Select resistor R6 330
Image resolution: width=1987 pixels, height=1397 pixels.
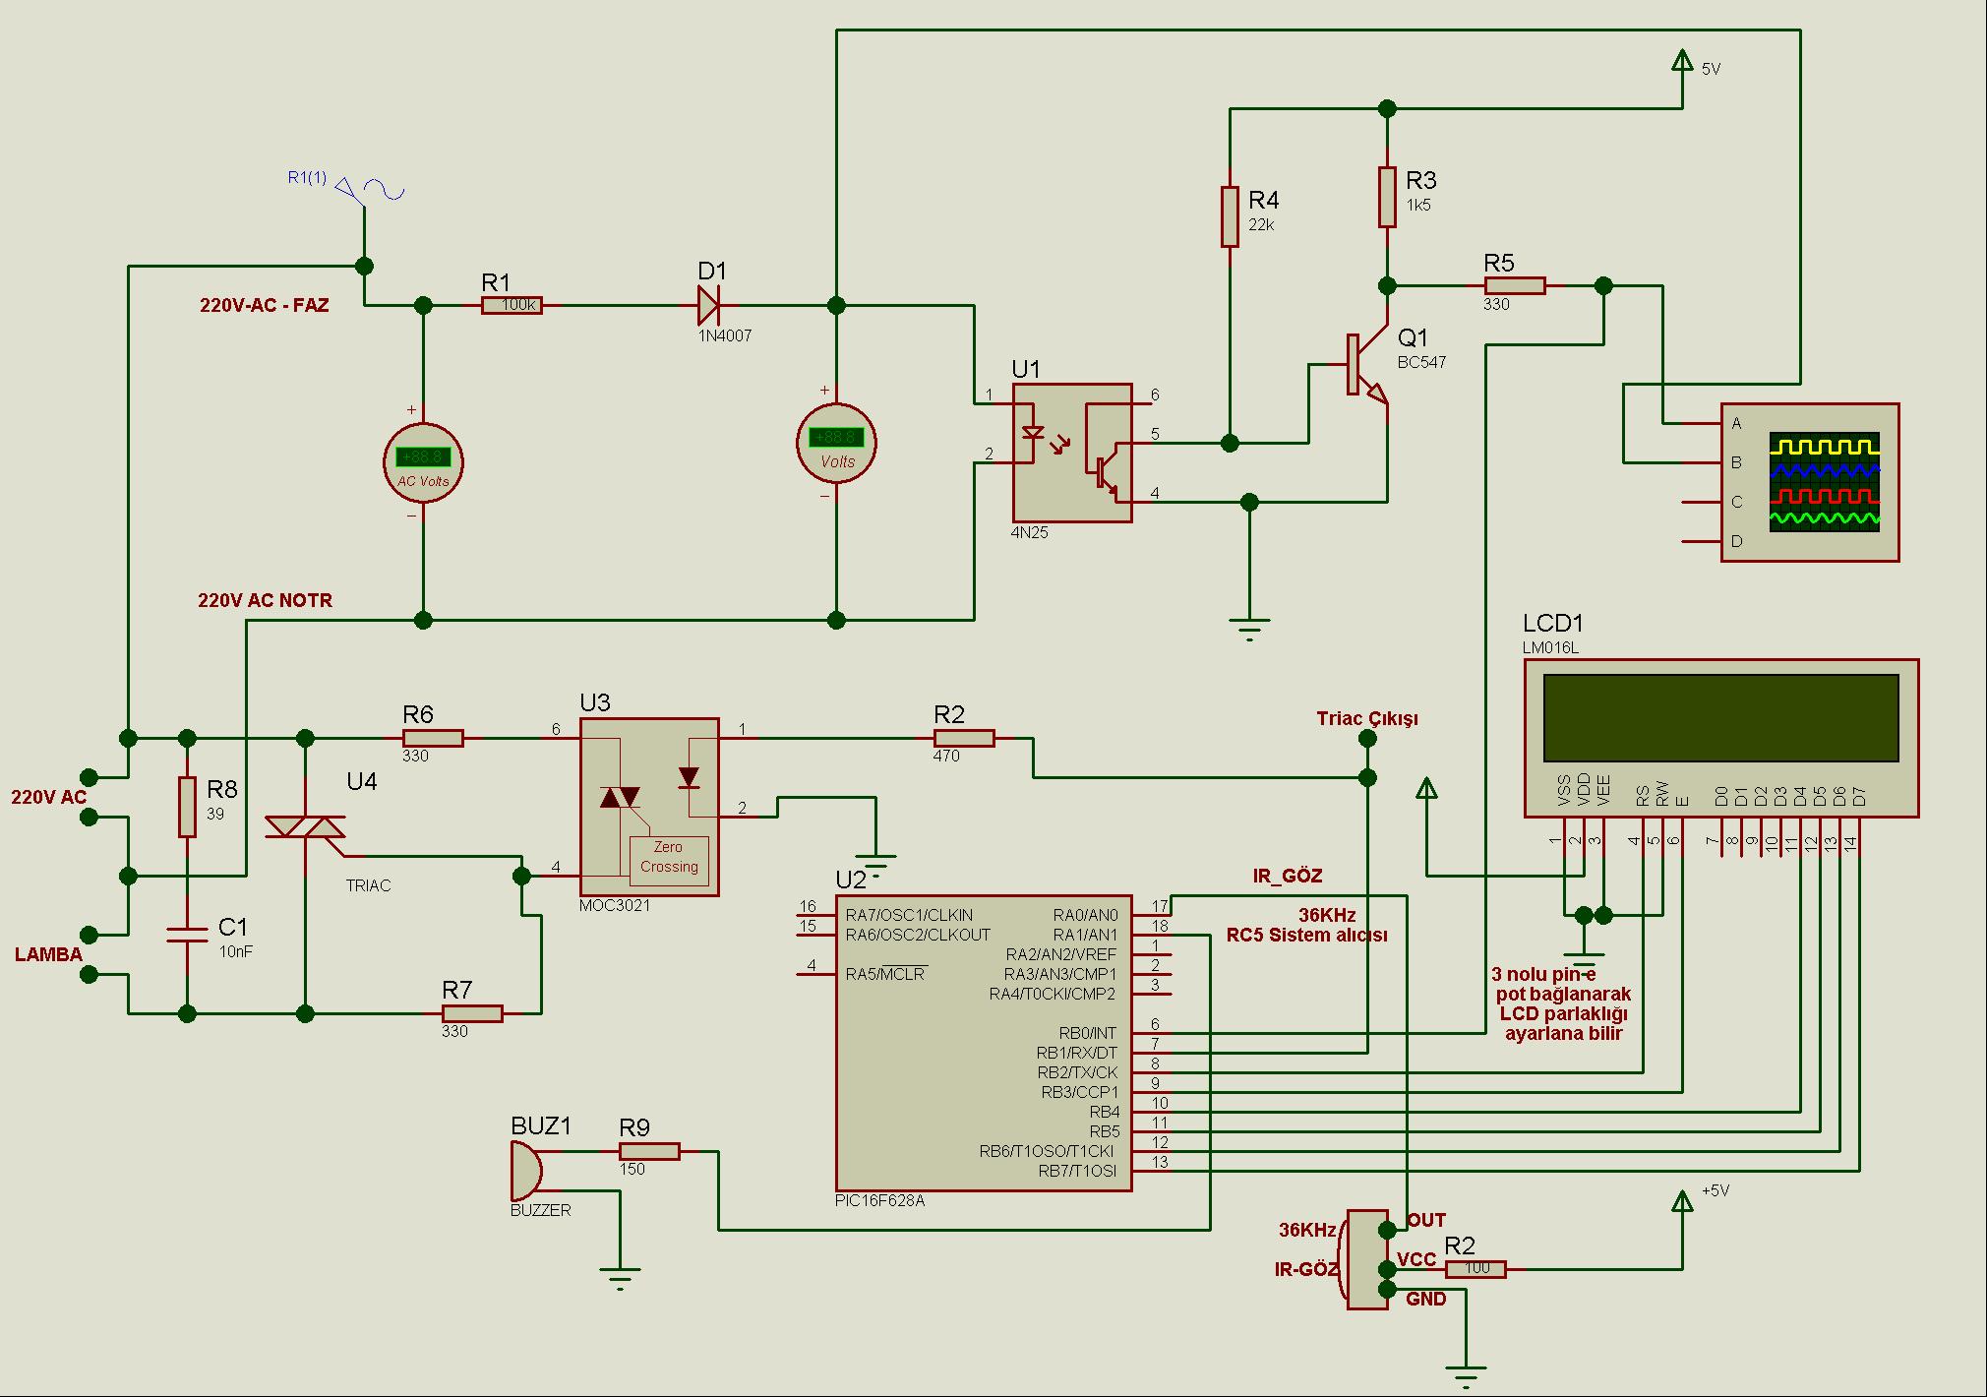coord(433,738)
